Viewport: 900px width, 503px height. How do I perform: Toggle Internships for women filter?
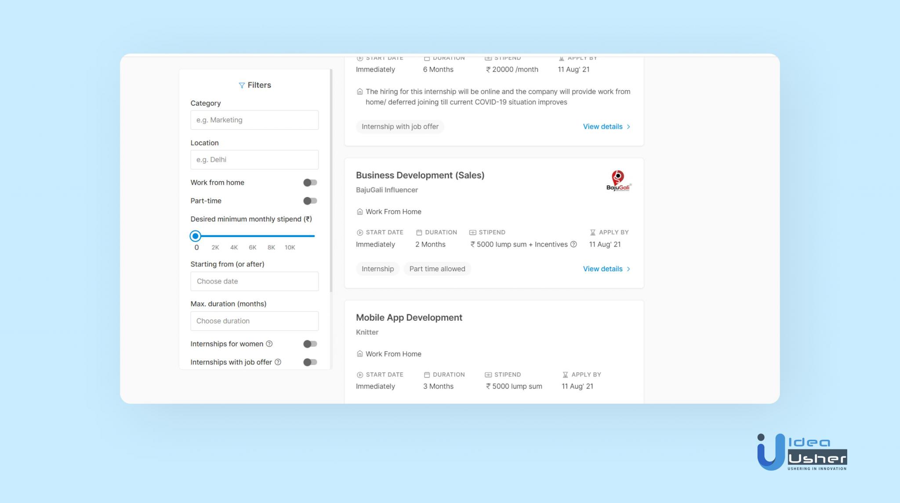tap(310, 344)
